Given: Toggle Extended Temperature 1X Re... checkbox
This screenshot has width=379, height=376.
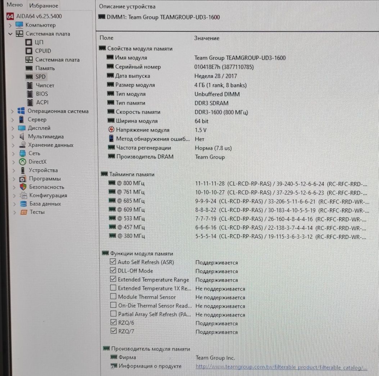Looking at the screenshot, I should (113, 287).
